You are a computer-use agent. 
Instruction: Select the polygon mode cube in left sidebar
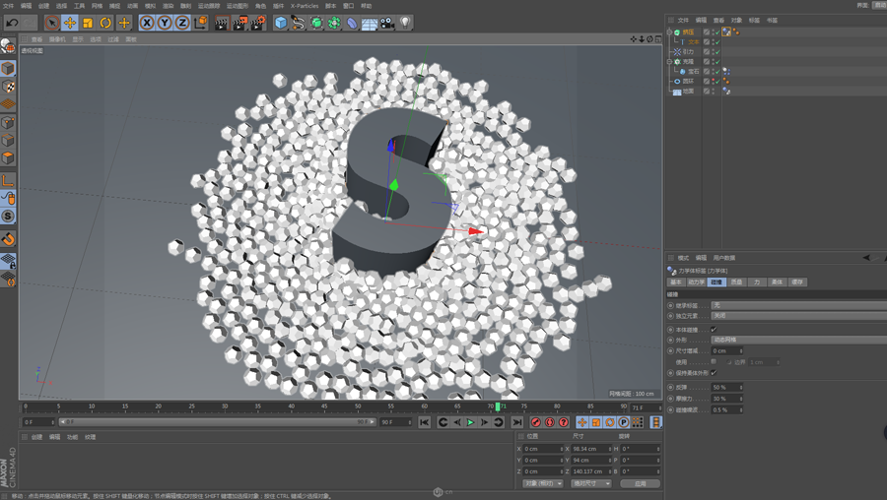coord(8,157)
